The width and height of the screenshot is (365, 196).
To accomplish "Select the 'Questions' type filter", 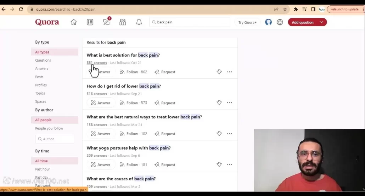I will tap(43, 60).
